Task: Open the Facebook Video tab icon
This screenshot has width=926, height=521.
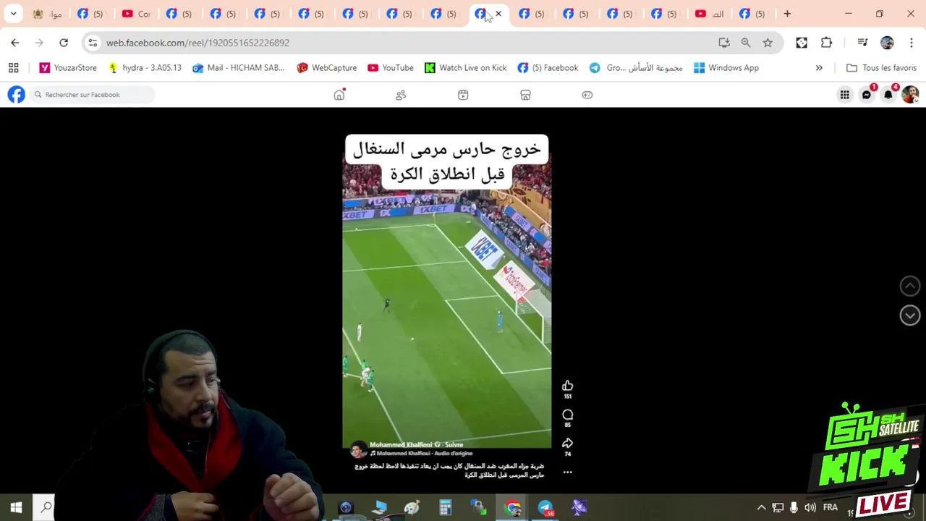Action: coord(463,95)
